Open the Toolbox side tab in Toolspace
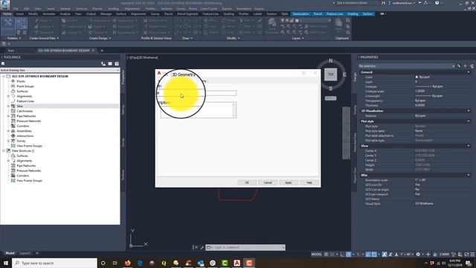 click(x=123, y=175)
